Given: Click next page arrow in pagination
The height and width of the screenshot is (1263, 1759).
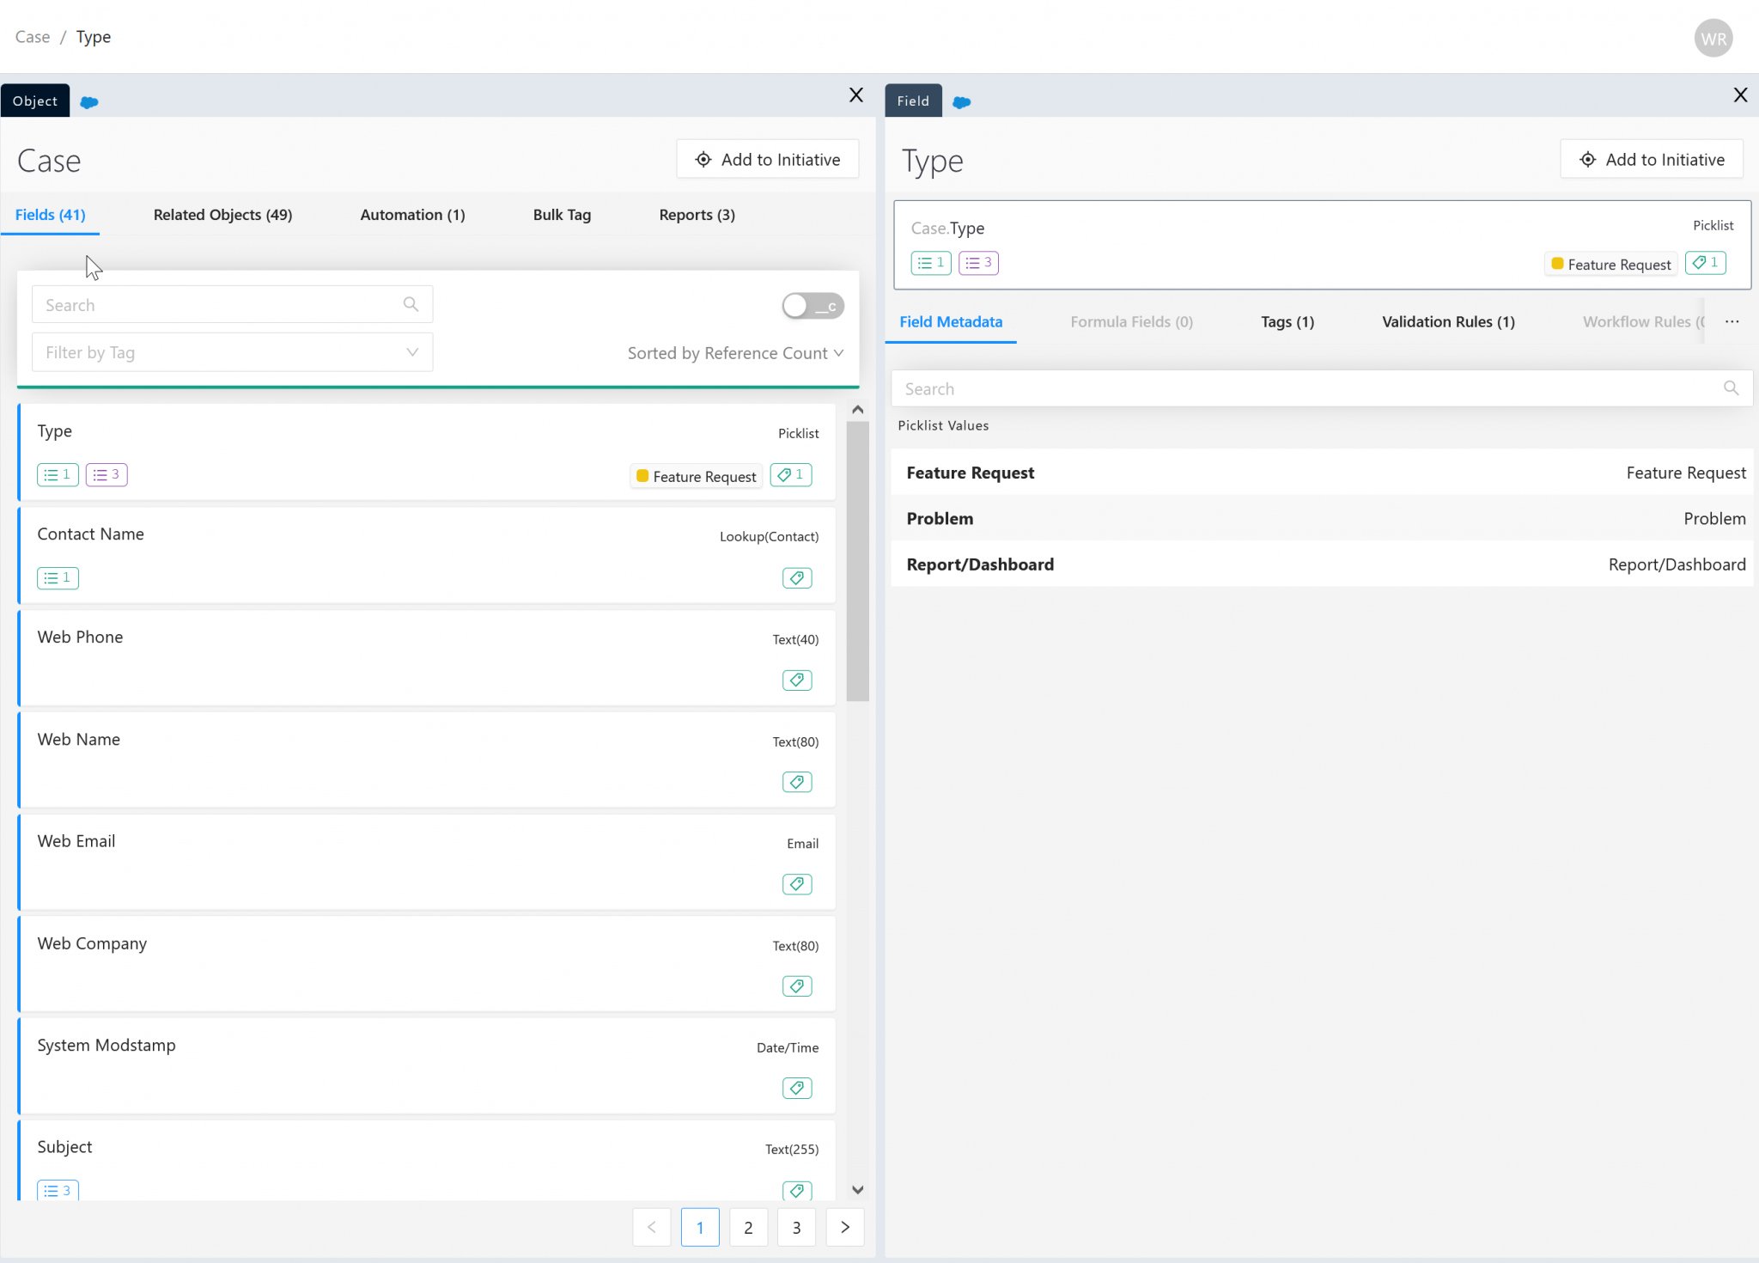Looking at the screenshot, I should (x=844, y=1227).
